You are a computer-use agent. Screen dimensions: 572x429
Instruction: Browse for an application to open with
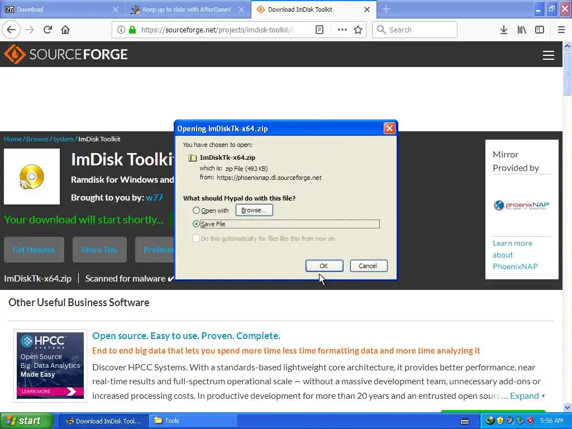(x=254, y=210)
